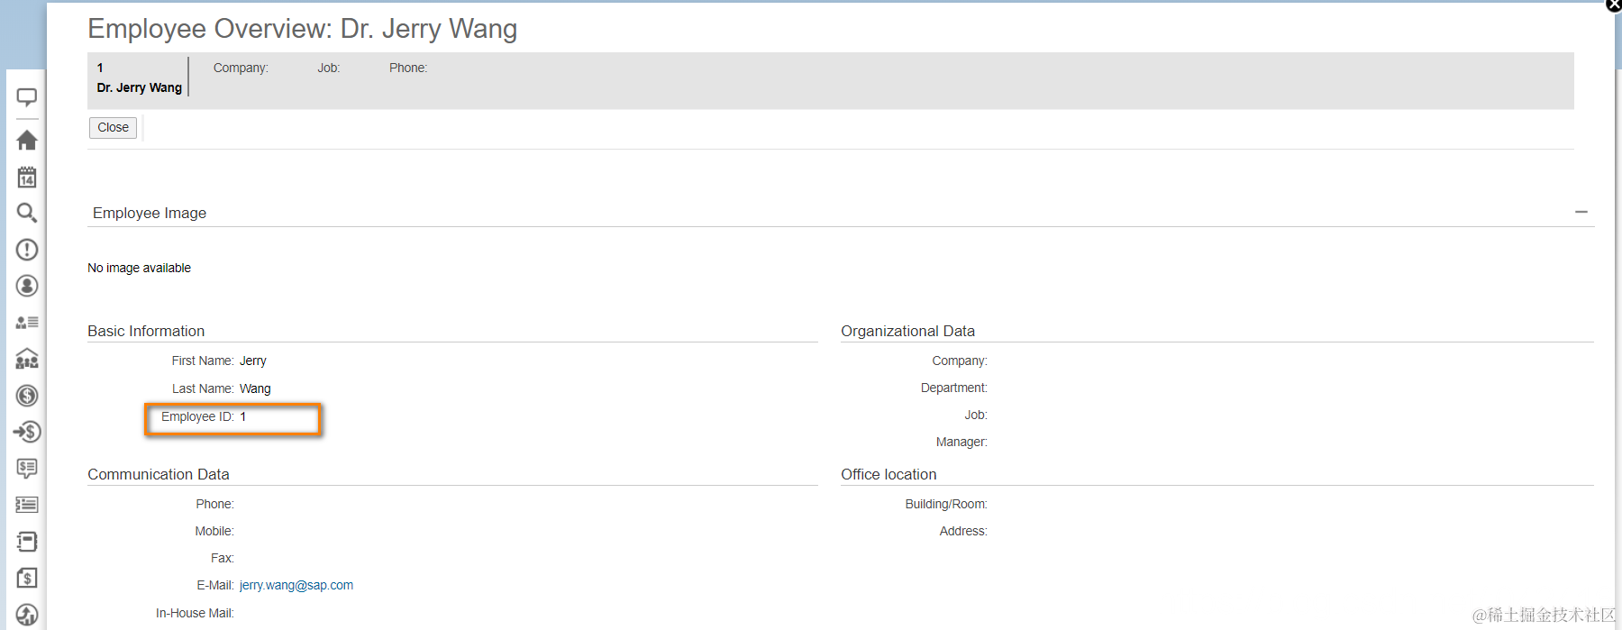
Task: Click the header Phone: label
Action: pyautogui.click(x=408, y=68)
